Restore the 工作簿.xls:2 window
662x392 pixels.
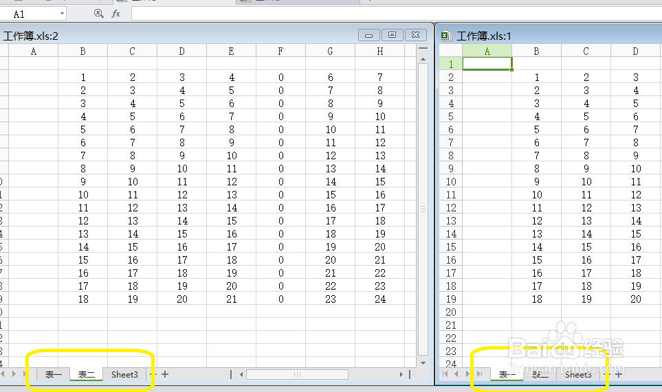point(393,35)
